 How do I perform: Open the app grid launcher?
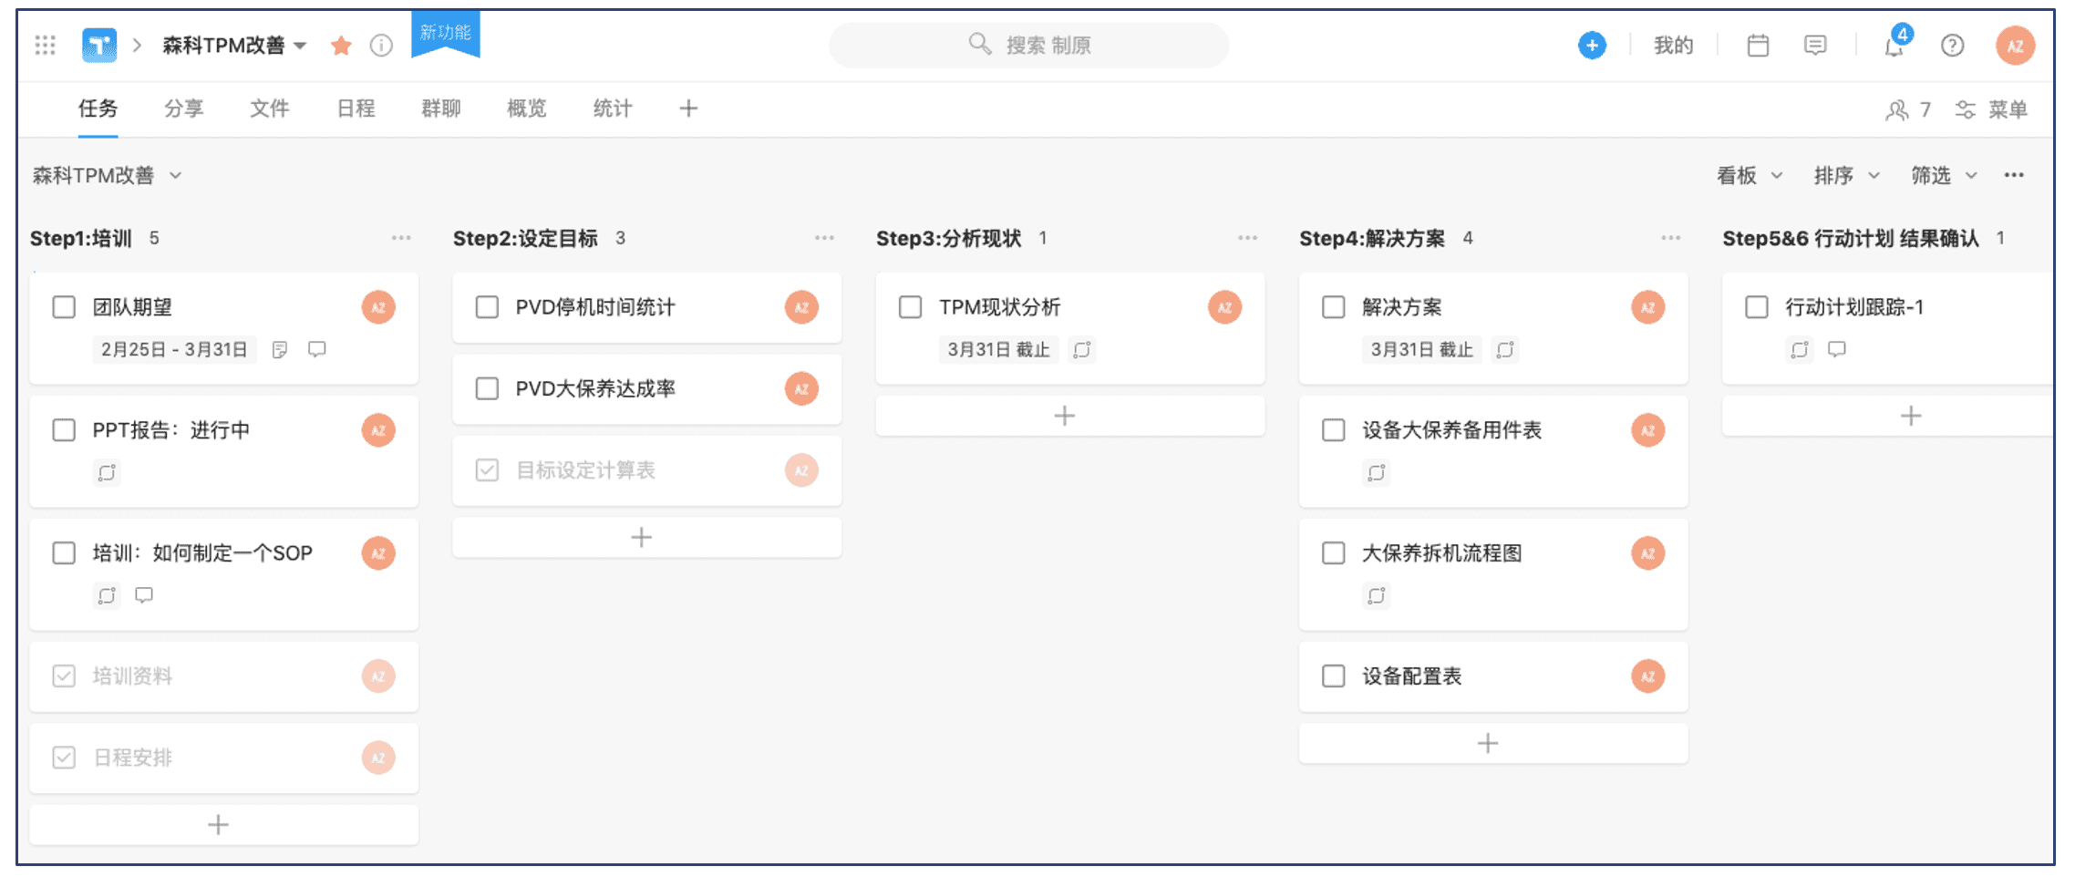point(46,46)
